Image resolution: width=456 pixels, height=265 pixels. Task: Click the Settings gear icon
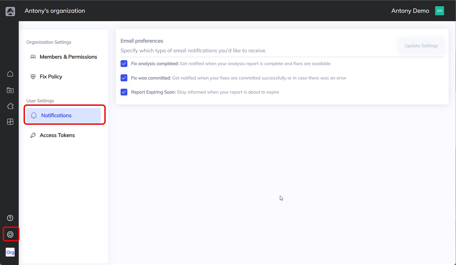click(x=10, y=234)
